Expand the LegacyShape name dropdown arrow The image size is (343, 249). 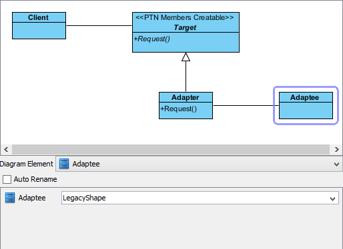[x=332, y=198]
